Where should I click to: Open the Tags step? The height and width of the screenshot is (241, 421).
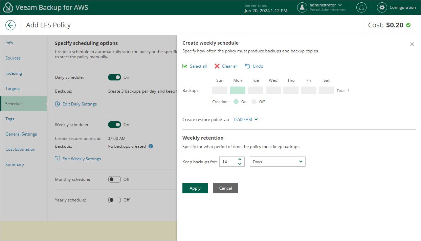point(24,119)
